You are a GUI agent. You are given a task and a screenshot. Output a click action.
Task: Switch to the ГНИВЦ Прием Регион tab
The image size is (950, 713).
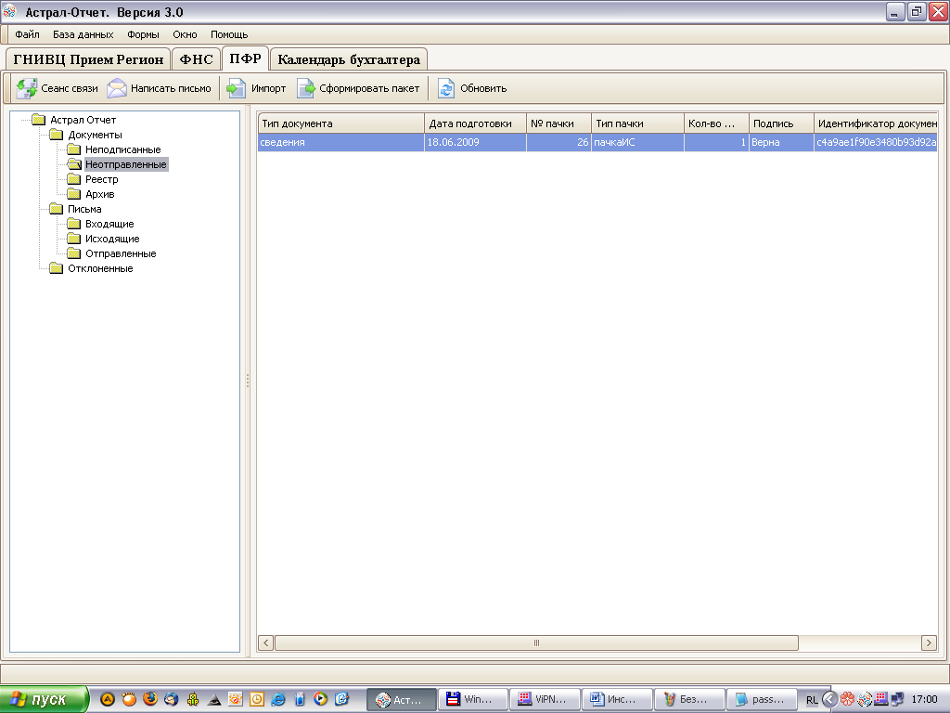tap(88, 59)
